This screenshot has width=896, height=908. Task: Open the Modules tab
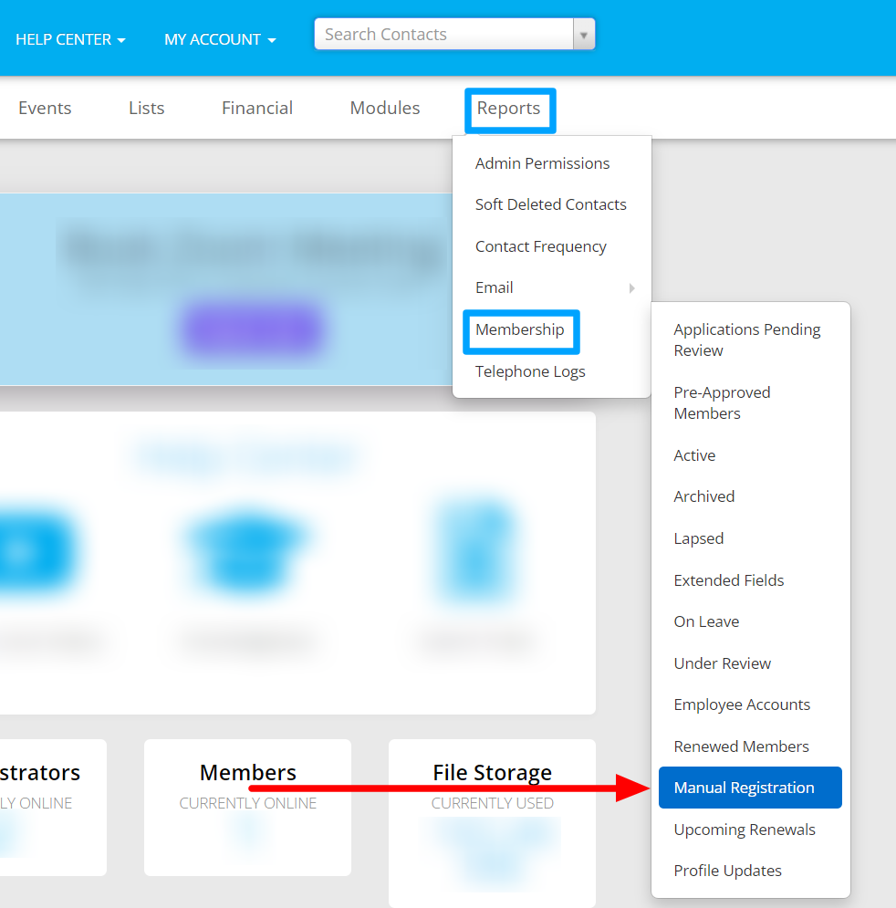tap(385, 108)
